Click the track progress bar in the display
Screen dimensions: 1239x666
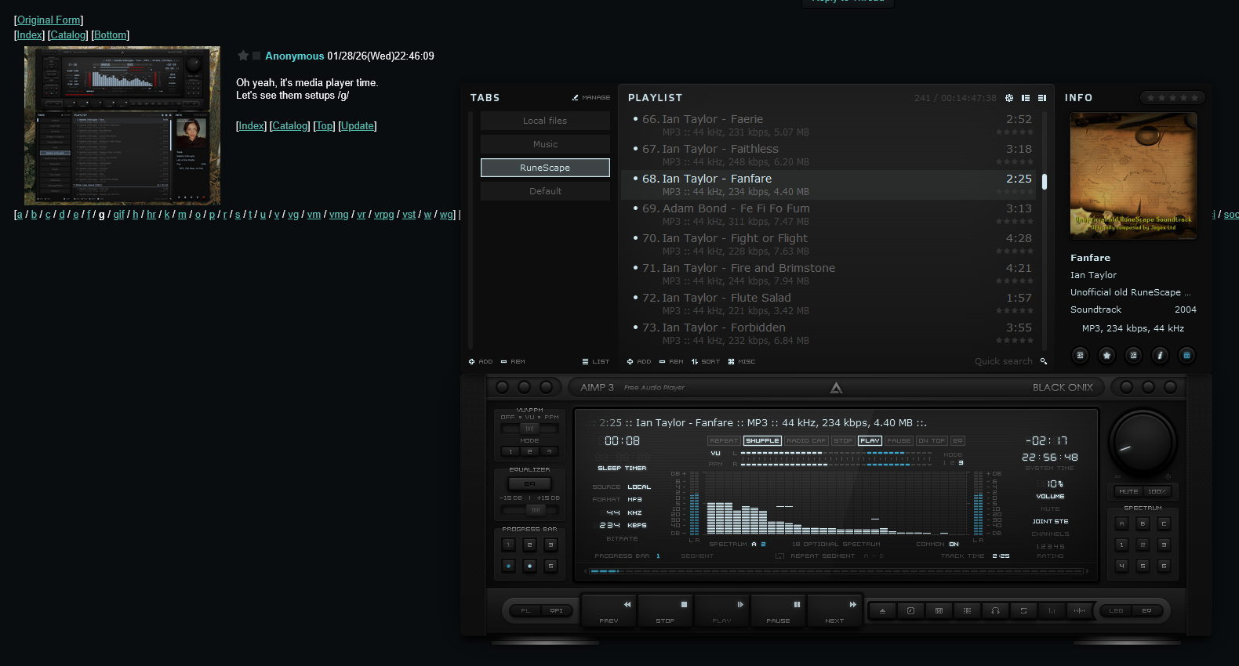point(837,571)
